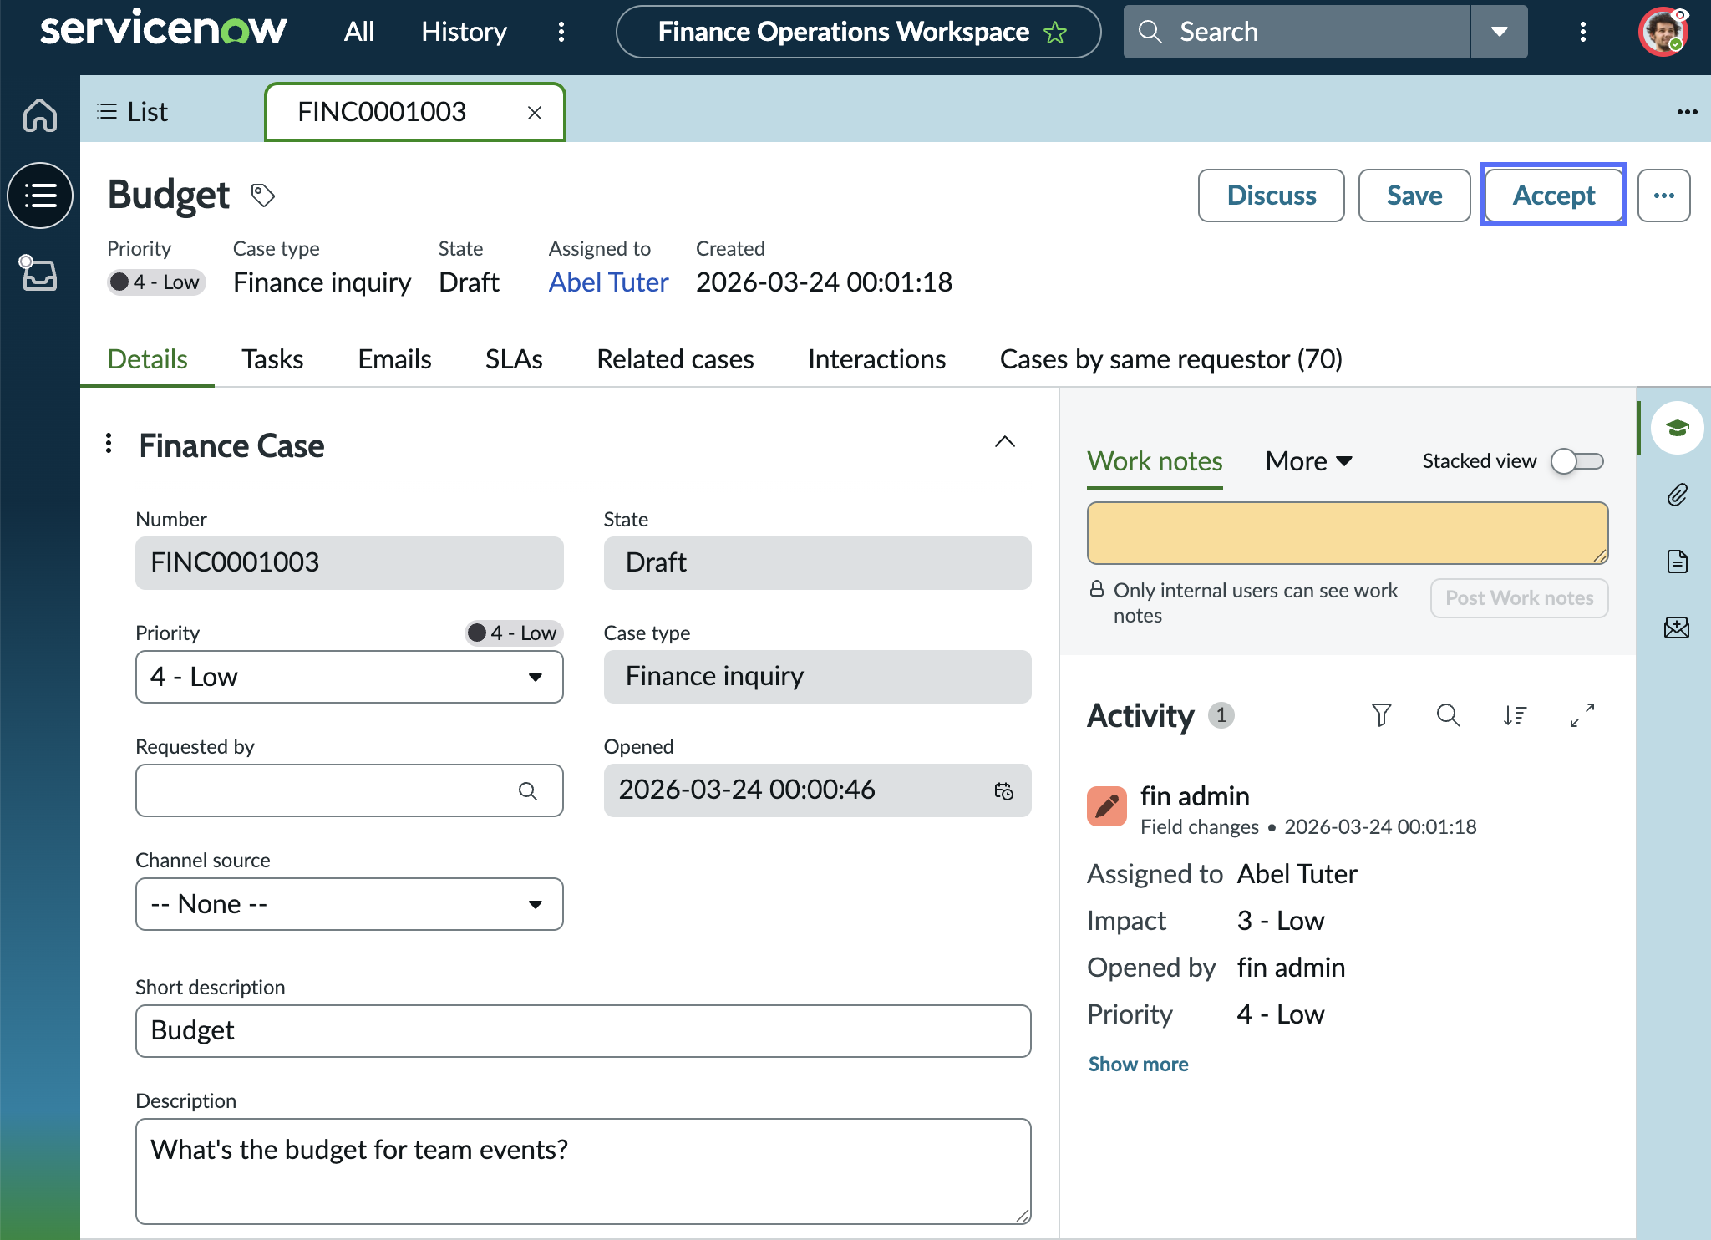Screen dimensions: 1711x1240
Task: Open the Requested by lookup search
Action: (527, 790)
